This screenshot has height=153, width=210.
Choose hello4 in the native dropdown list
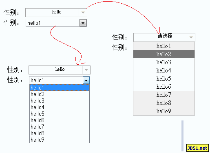click(60, 107)
